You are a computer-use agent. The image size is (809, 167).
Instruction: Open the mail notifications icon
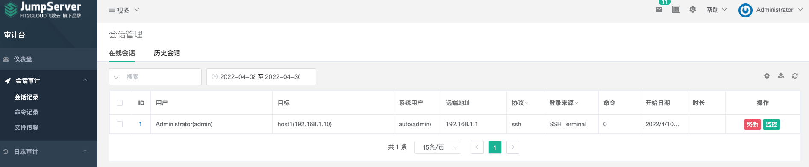pyautogui.click(x=659, y=10)
